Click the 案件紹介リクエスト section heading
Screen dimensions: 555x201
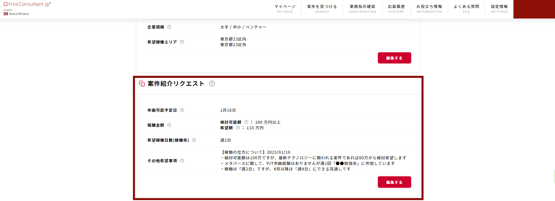(176, 83)
